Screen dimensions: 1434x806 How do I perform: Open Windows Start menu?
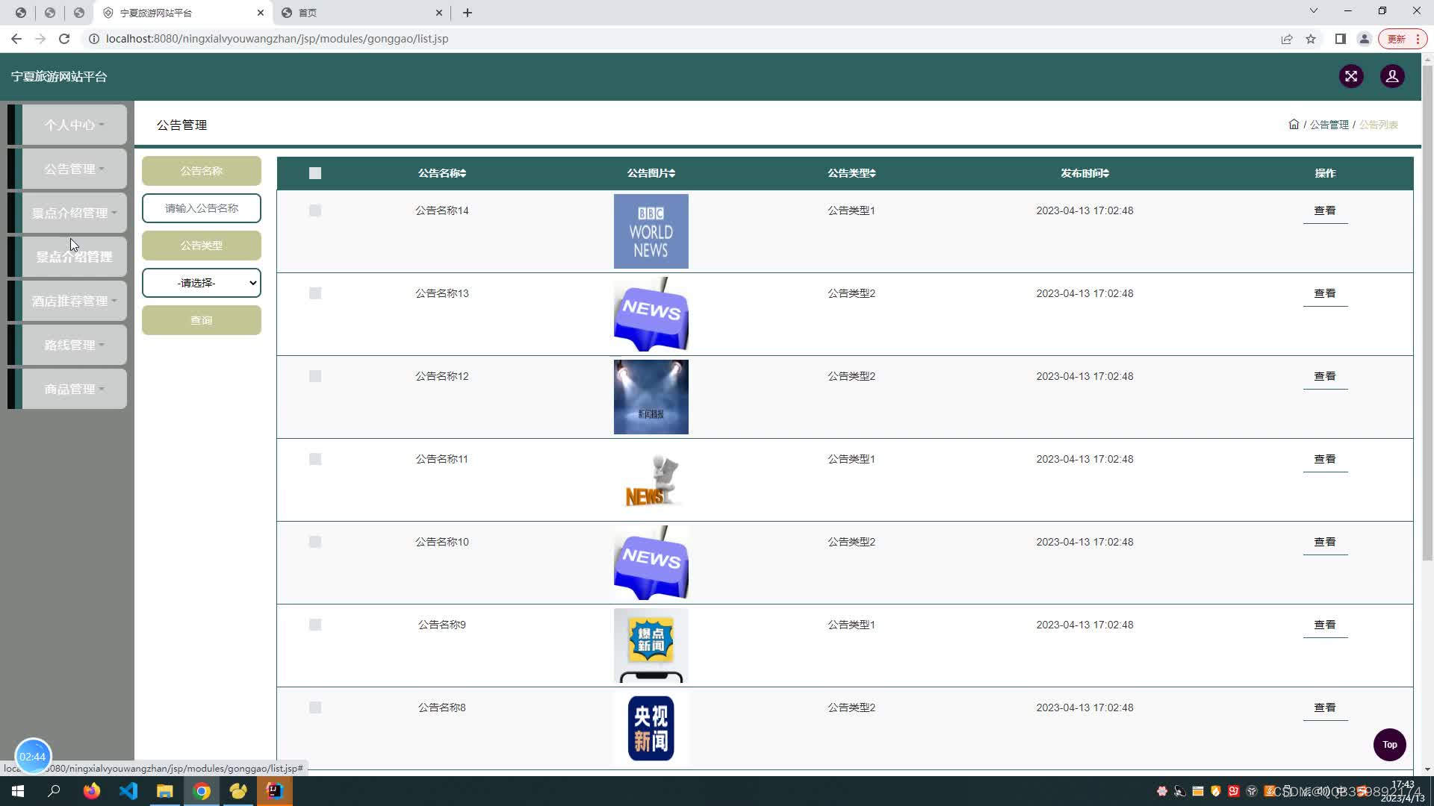click(x=18, y=791)
